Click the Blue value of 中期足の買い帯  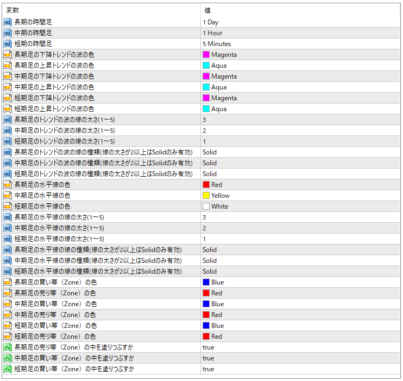(217, 304)
